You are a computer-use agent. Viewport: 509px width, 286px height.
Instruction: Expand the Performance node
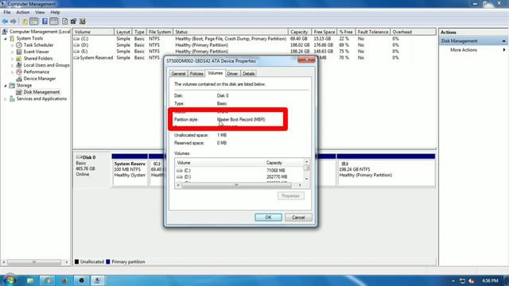[x=13, y=72]
